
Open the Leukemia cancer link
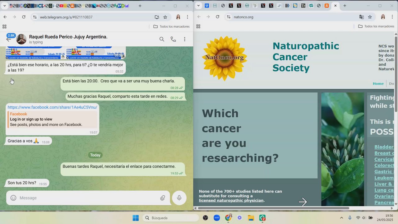[x=384, y=178]
